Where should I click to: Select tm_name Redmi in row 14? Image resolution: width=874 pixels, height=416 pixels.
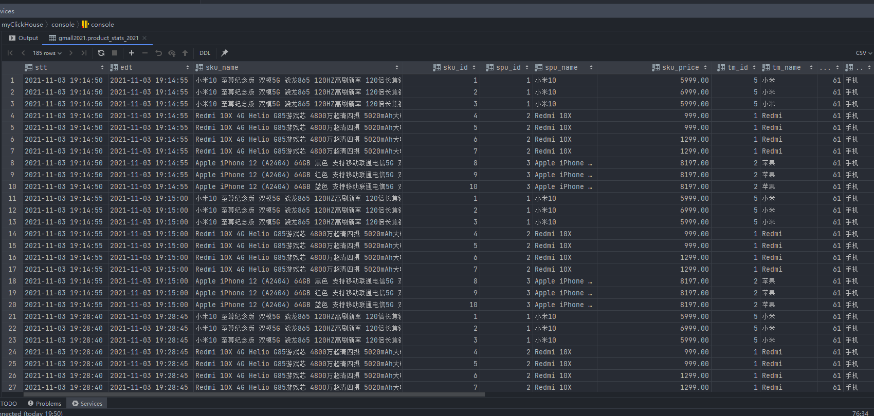coord(788,234)
